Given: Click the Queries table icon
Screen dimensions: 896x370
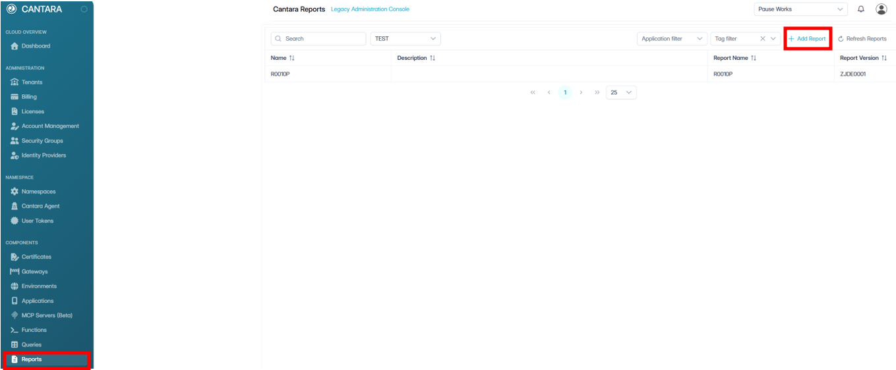Looking at the screenshot, I should pos(15,344).
